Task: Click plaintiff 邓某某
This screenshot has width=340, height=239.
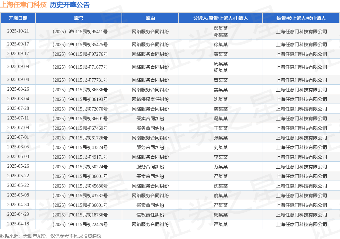Action: [x=221, y=35]
